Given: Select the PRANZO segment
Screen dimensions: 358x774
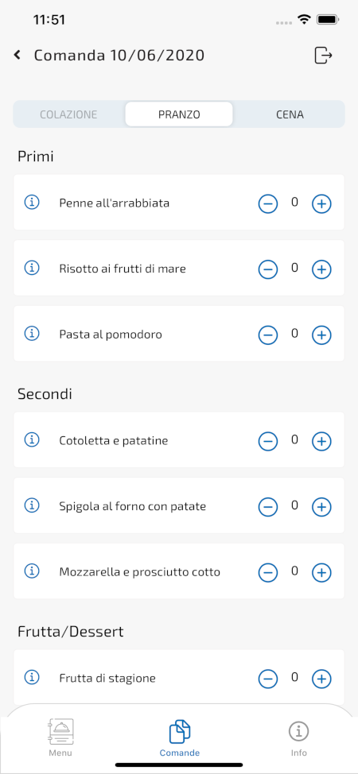Looking at the screenshot, I should coord(179,114).
